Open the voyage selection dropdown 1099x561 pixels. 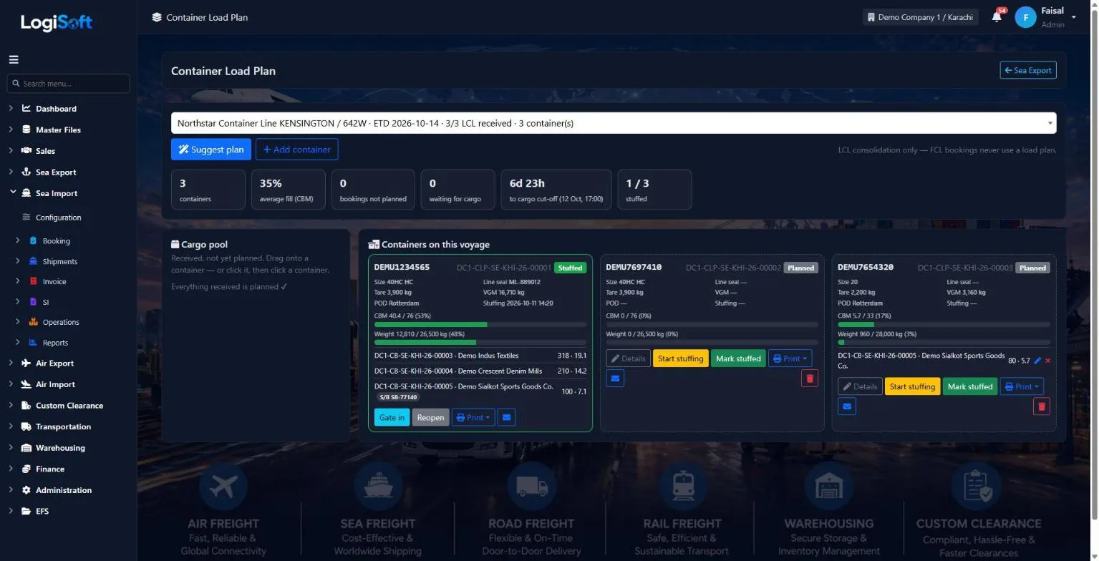pyautogui.click(x=614, y=123)
